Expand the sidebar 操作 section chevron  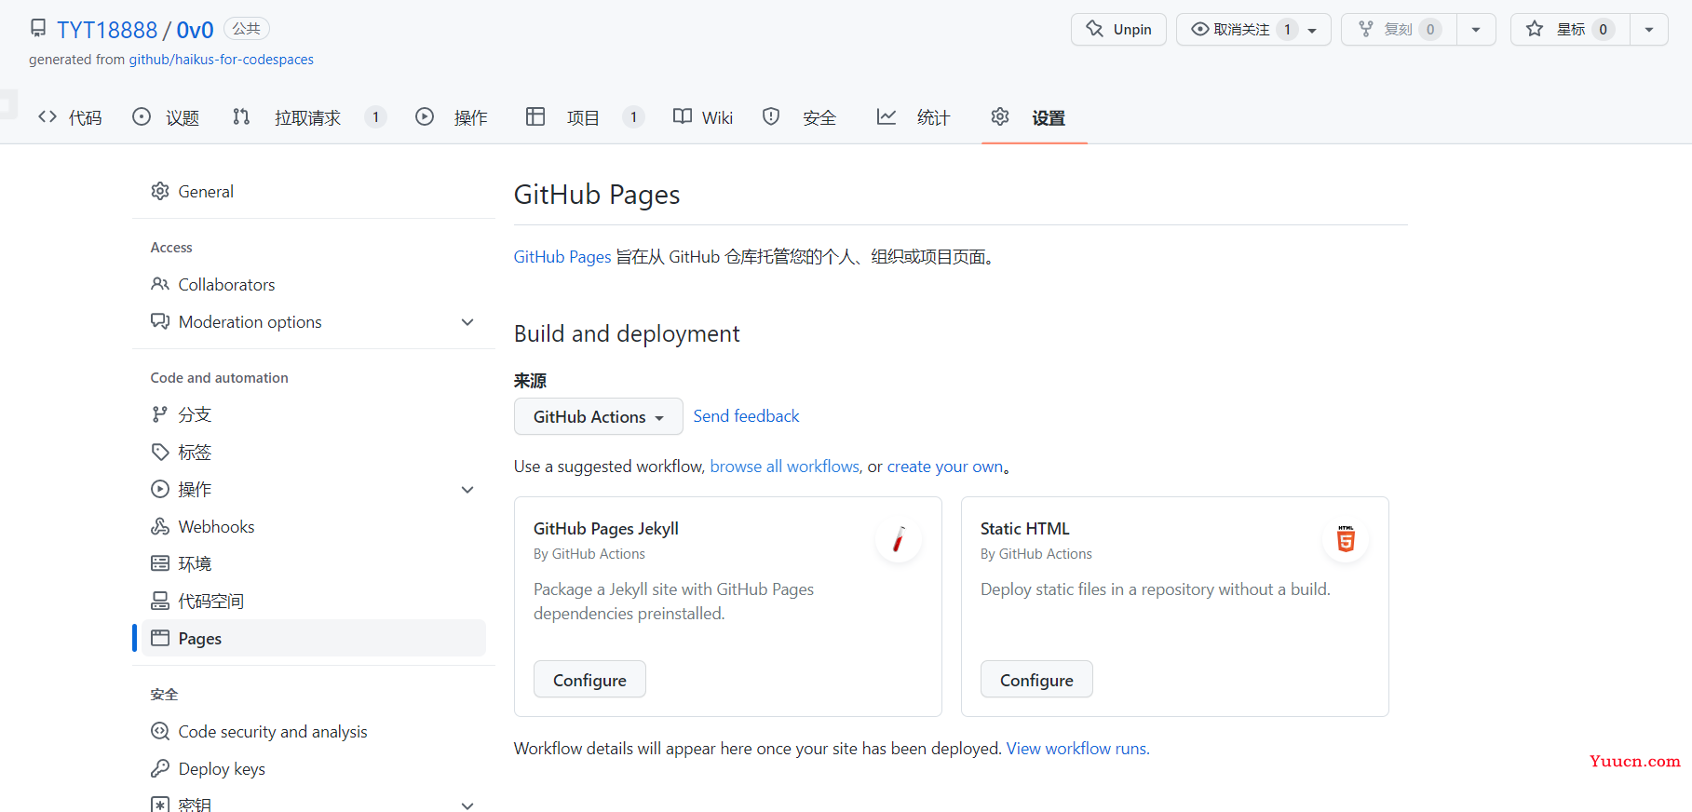click(x=467, y=489)
